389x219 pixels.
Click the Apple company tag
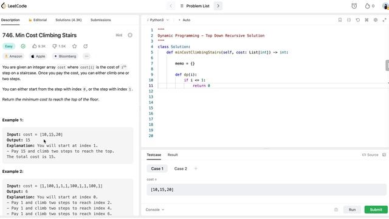click(x=38, y=57)
